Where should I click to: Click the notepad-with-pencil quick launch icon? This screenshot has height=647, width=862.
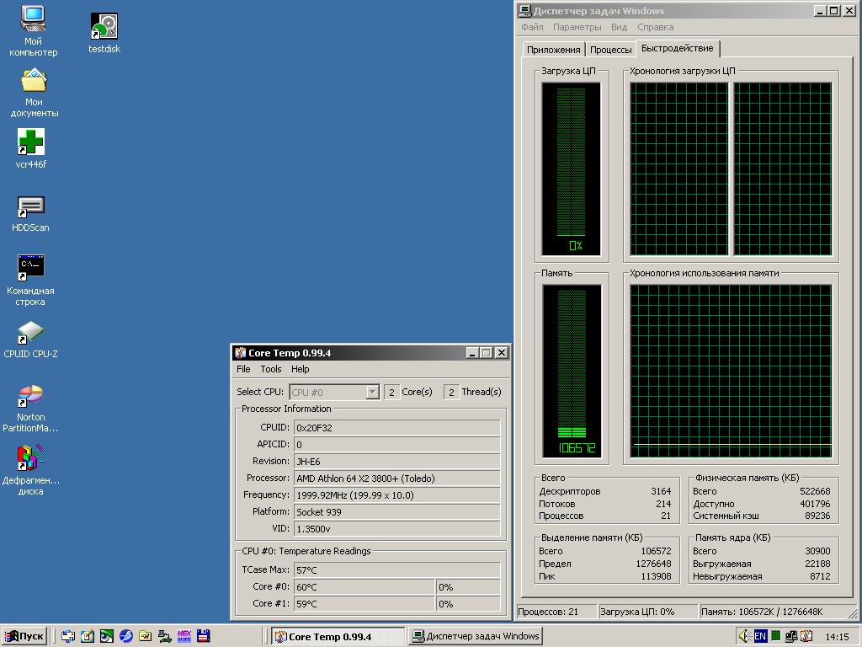coord(88,636)
